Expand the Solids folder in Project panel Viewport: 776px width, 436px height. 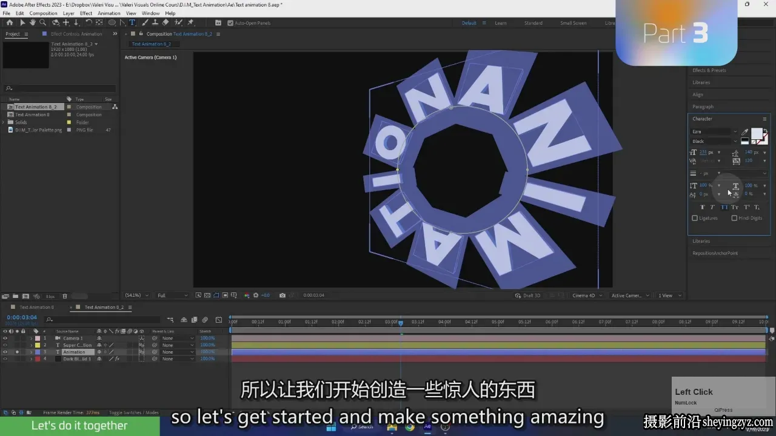point(4,122)
